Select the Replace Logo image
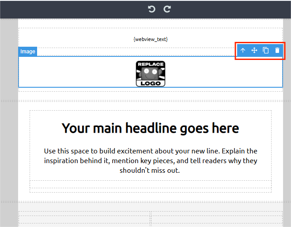Screen dimensions: 291x227 click(150, 74)
